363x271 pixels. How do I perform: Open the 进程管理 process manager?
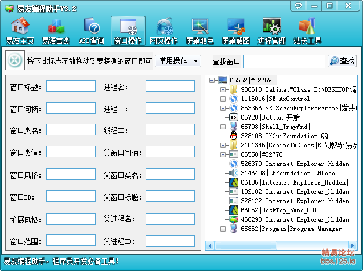tap(271, 31)
